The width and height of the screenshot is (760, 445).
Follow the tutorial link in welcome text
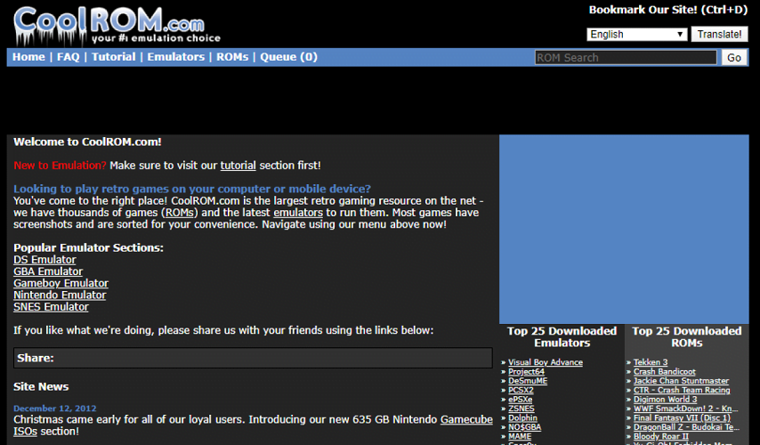(x=238, y=166)
